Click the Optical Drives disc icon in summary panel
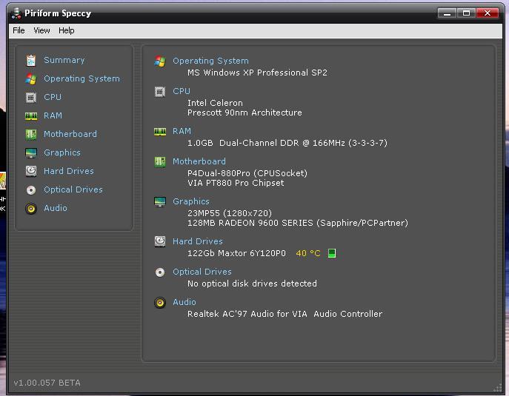509x396 pixels. (x=160, y=272)
